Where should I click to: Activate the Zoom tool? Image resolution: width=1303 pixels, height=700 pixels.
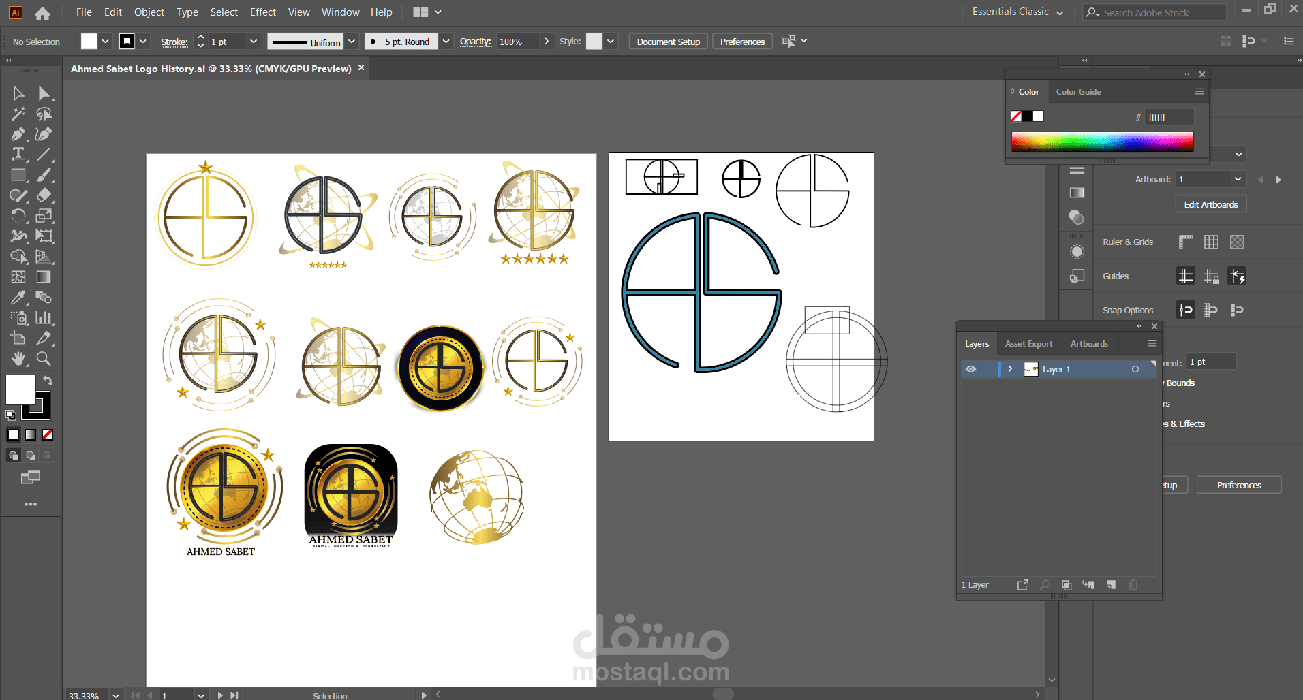pos(44,359)
